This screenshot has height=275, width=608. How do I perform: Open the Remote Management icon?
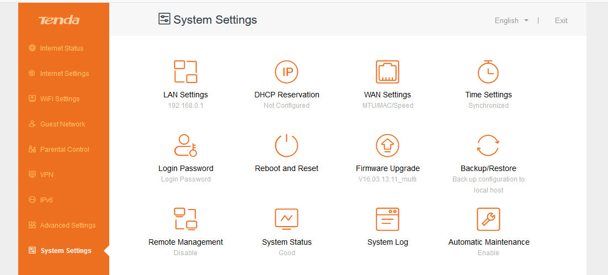pos(185,219)
